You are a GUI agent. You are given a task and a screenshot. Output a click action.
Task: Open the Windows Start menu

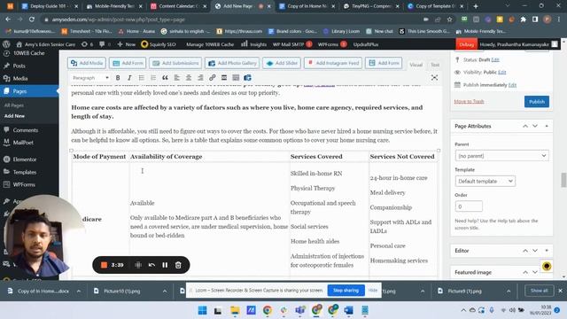pos(202,310)
